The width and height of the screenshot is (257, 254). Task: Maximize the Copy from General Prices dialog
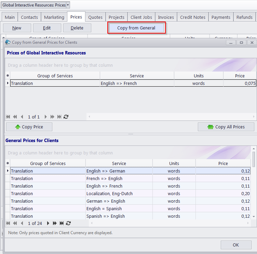[241, 43]
